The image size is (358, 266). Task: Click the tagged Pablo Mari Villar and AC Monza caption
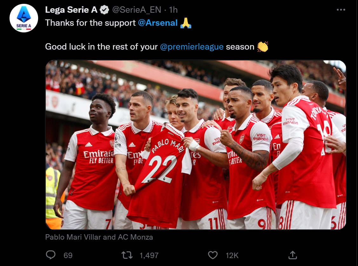click(99, 237)
